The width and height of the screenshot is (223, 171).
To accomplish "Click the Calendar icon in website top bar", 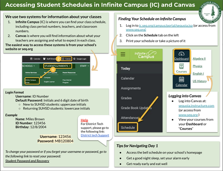I will click(x=31, y=59).
